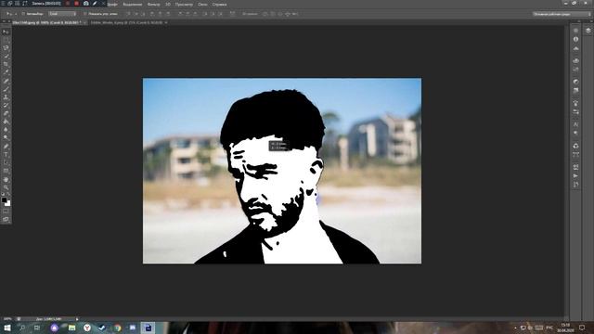Screen dimensions: 594x334
Task: Select the Clone Stamp tool
Action: pos(6,96)
